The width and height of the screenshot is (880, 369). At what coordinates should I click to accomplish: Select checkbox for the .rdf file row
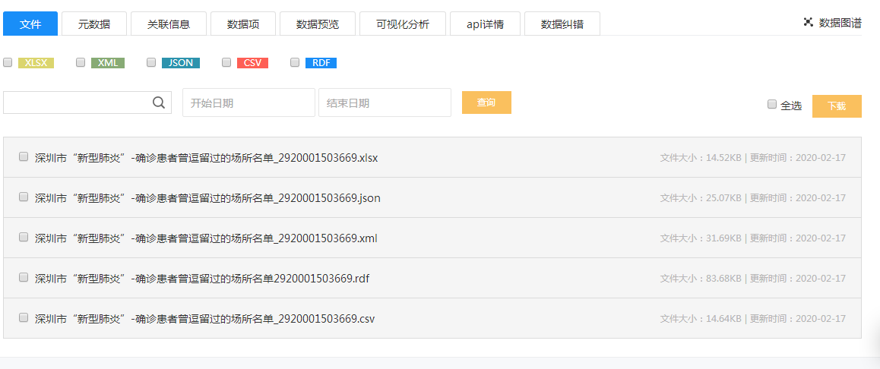[24, 277]
